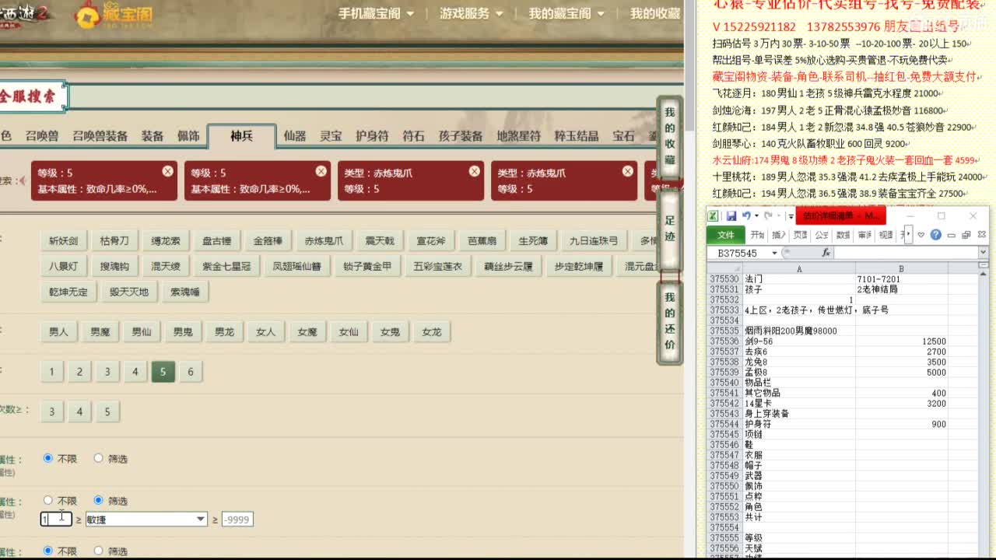The height and width of the screenshot is (560, 996).
Task: Open page 6 of search results
Action: tap(191, 372)
